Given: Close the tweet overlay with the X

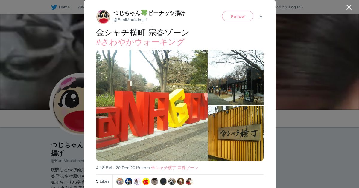Looking at the screenshot, I should 349,7.
